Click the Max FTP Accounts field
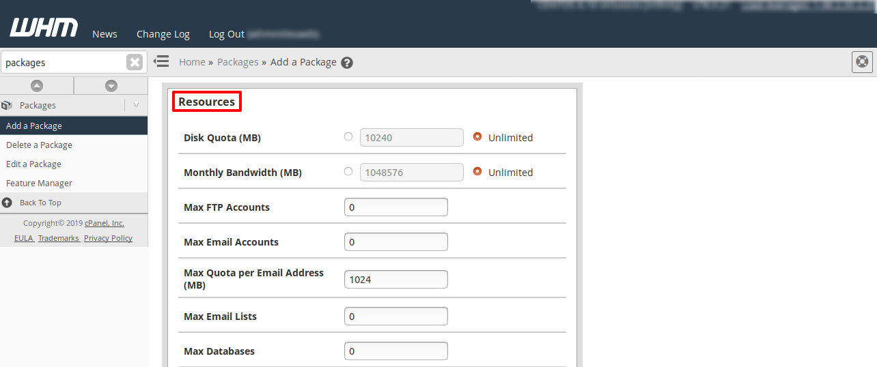This screenshot has width=877, height=367. pos(396,207)
